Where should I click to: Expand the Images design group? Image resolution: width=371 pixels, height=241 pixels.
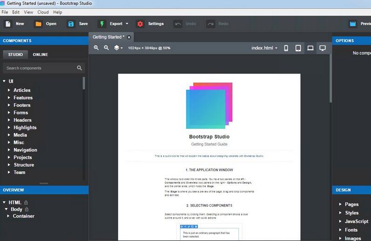click(x=340, y=238)
